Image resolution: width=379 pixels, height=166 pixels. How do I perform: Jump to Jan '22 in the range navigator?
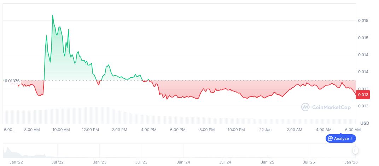pos(16,162)
